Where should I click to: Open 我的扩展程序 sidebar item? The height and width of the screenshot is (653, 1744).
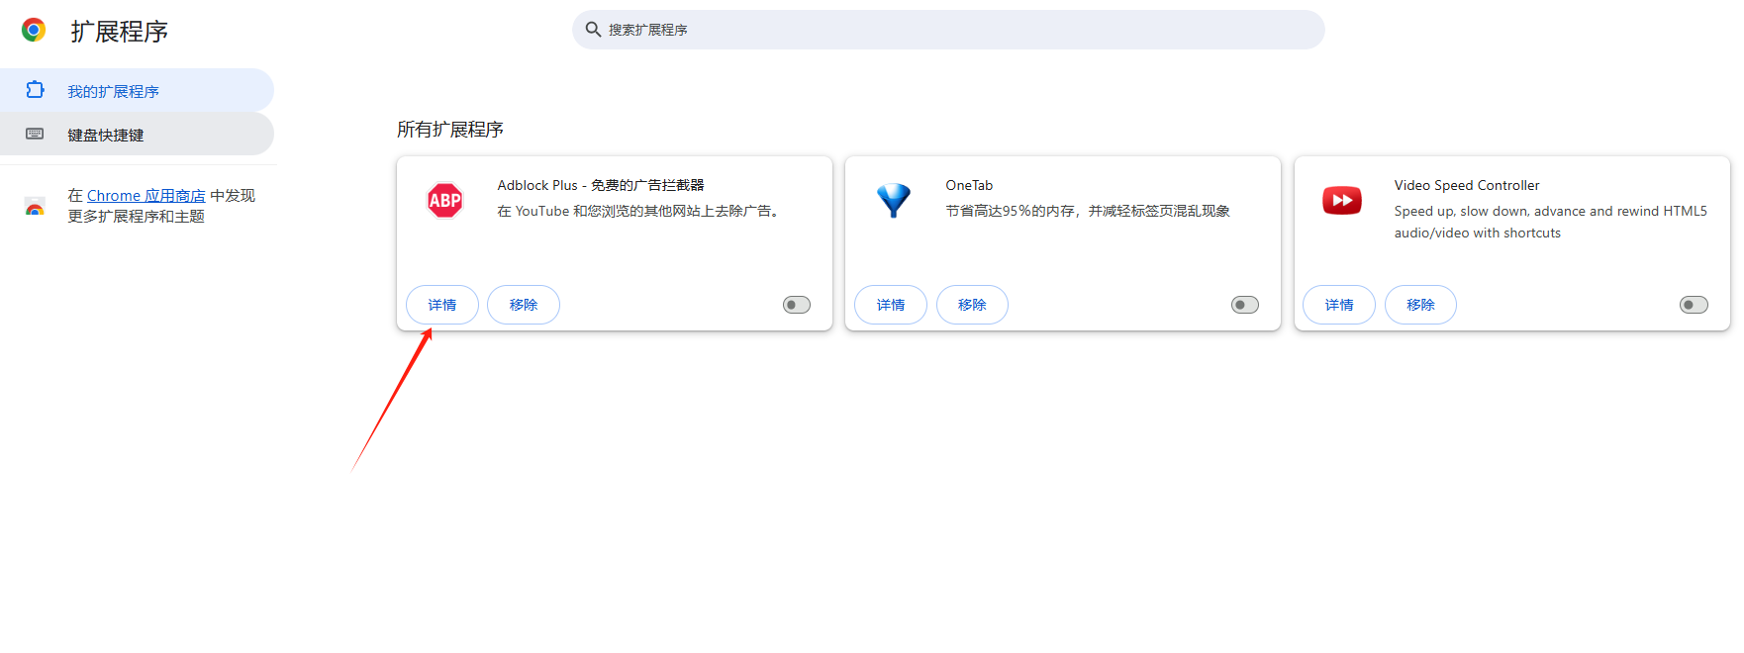tap(137, 90)
